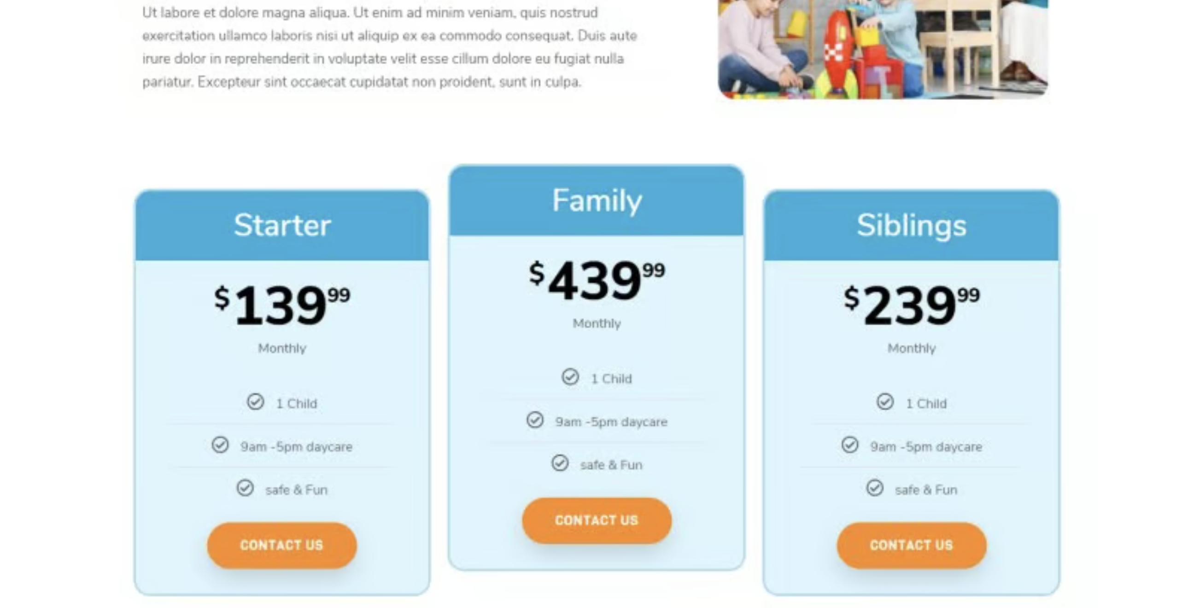The image size is (1194, 608).
Task: Click the $239.99 Siblings price
Action: (x=911, y=305)
